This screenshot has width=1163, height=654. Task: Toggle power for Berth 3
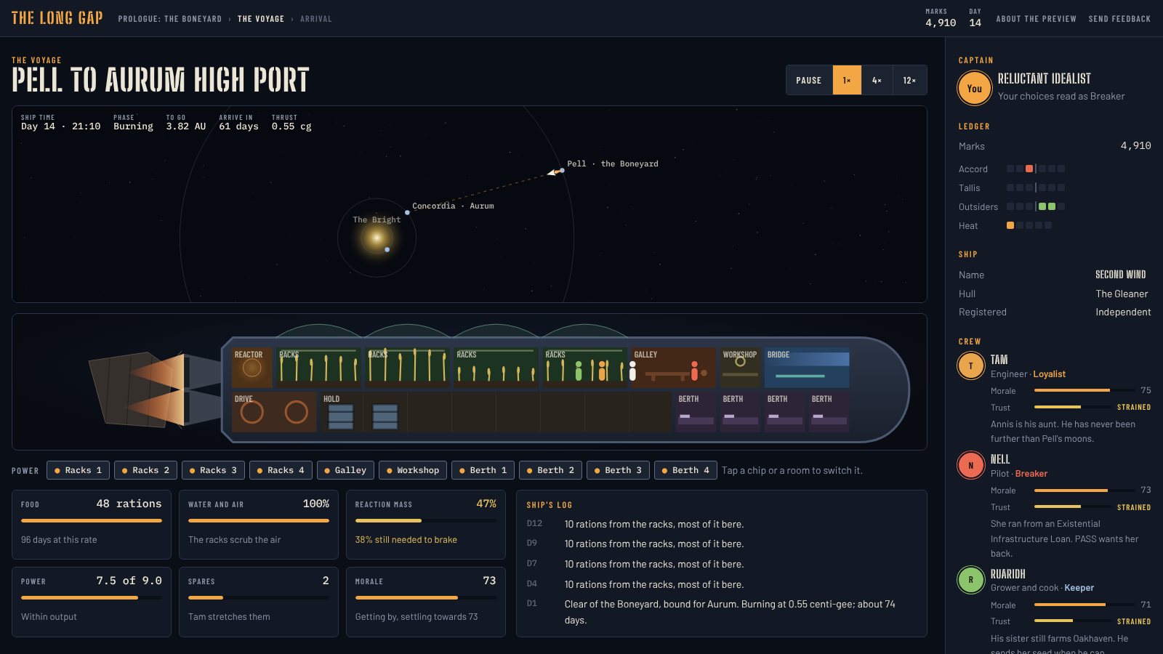click(618, 470)
